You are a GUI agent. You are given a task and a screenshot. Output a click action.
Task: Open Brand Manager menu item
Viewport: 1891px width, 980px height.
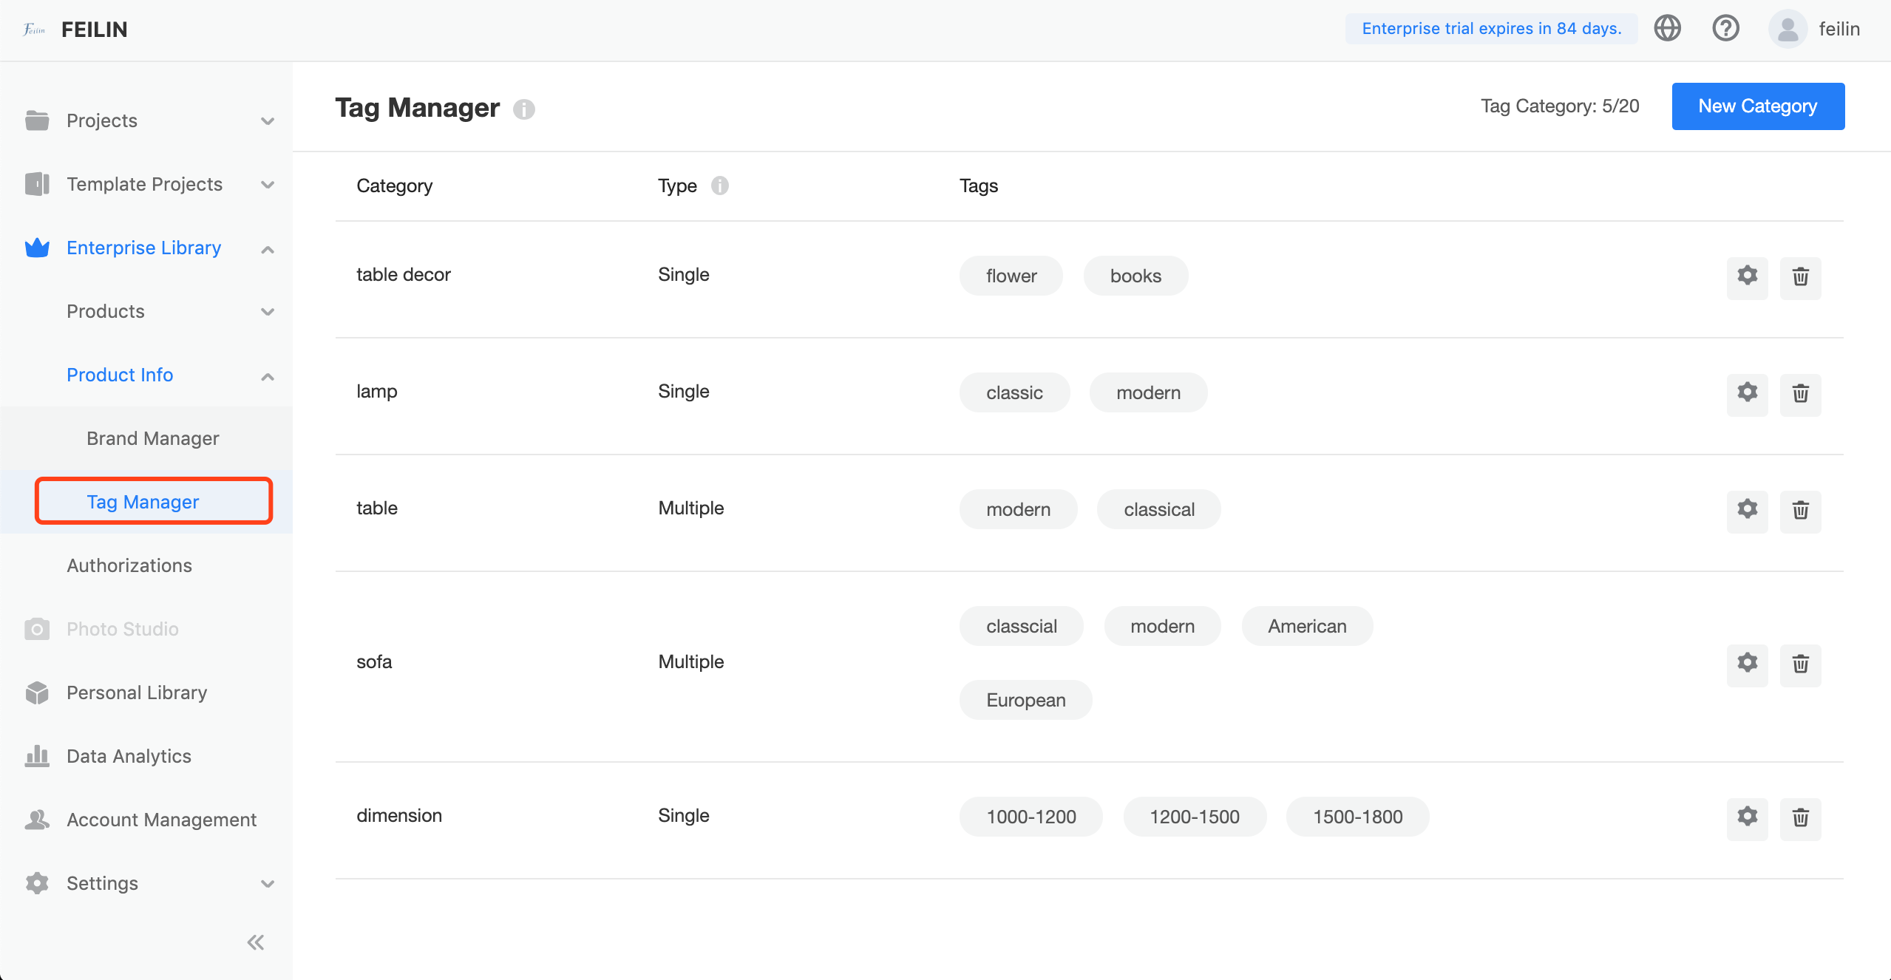pyautogui.click(x=152, y=438)
